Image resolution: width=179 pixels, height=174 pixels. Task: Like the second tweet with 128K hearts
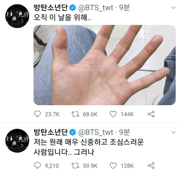(x=113, y=166)
